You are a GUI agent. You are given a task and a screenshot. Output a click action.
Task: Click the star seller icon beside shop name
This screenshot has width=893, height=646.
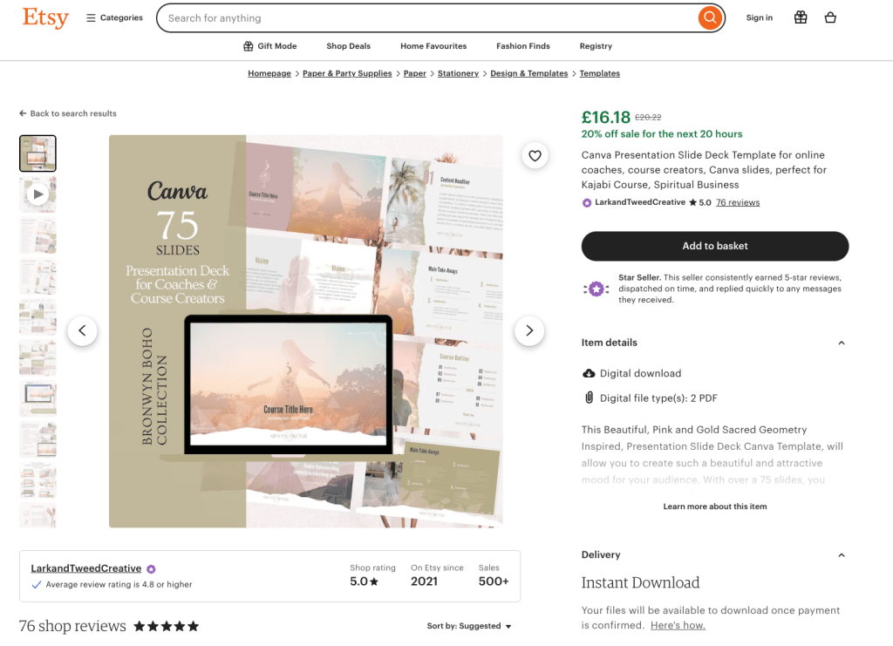click(x=151, y=569)
